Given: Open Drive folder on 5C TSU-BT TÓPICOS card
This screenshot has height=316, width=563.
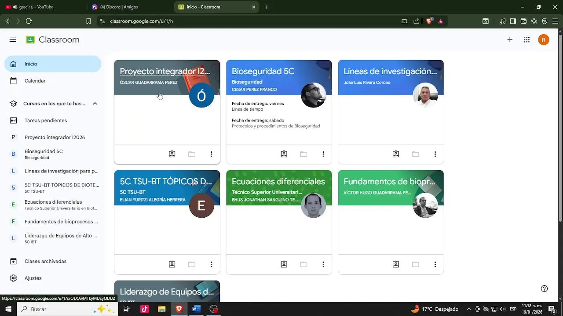Looking at the screenshot, I should coord(192,264).
